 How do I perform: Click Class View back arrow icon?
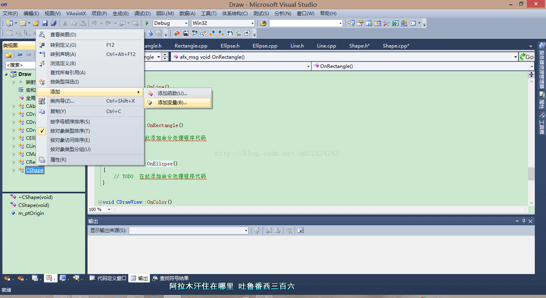[x=20, y=55]
